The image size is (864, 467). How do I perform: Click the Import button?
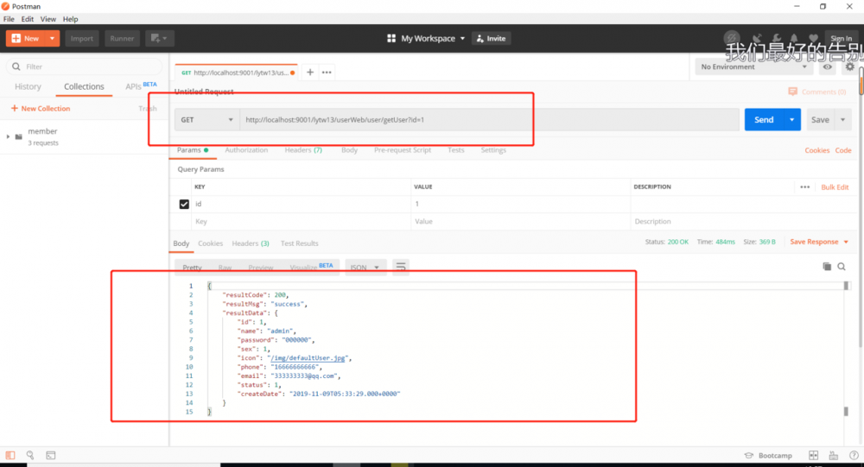(x=81, y=38)
